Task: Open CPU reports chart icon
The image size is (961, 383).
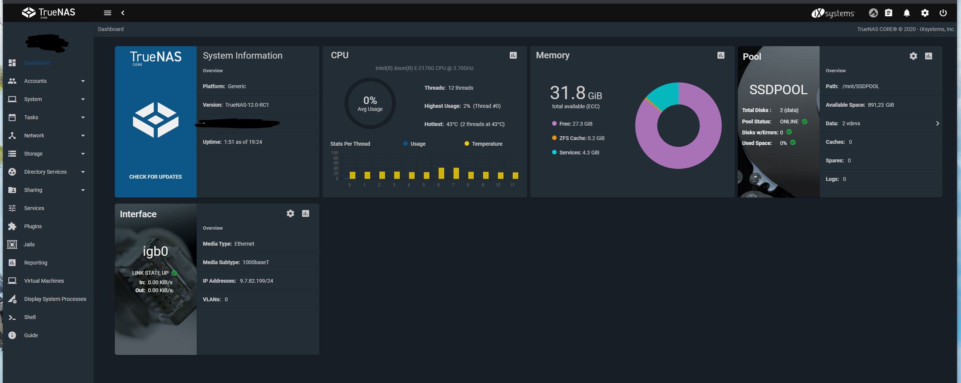Action: click(513, 55)
